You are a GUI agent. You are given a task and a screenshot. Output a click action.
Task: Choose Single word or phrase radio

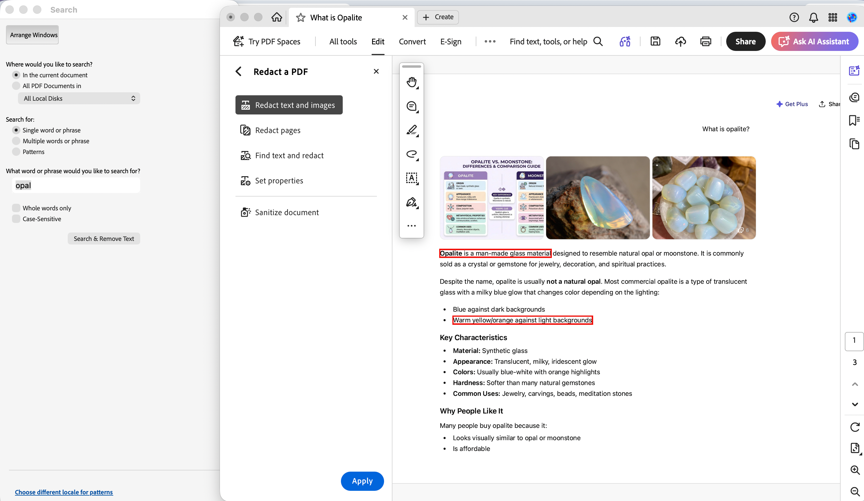(x=16, y=130)
